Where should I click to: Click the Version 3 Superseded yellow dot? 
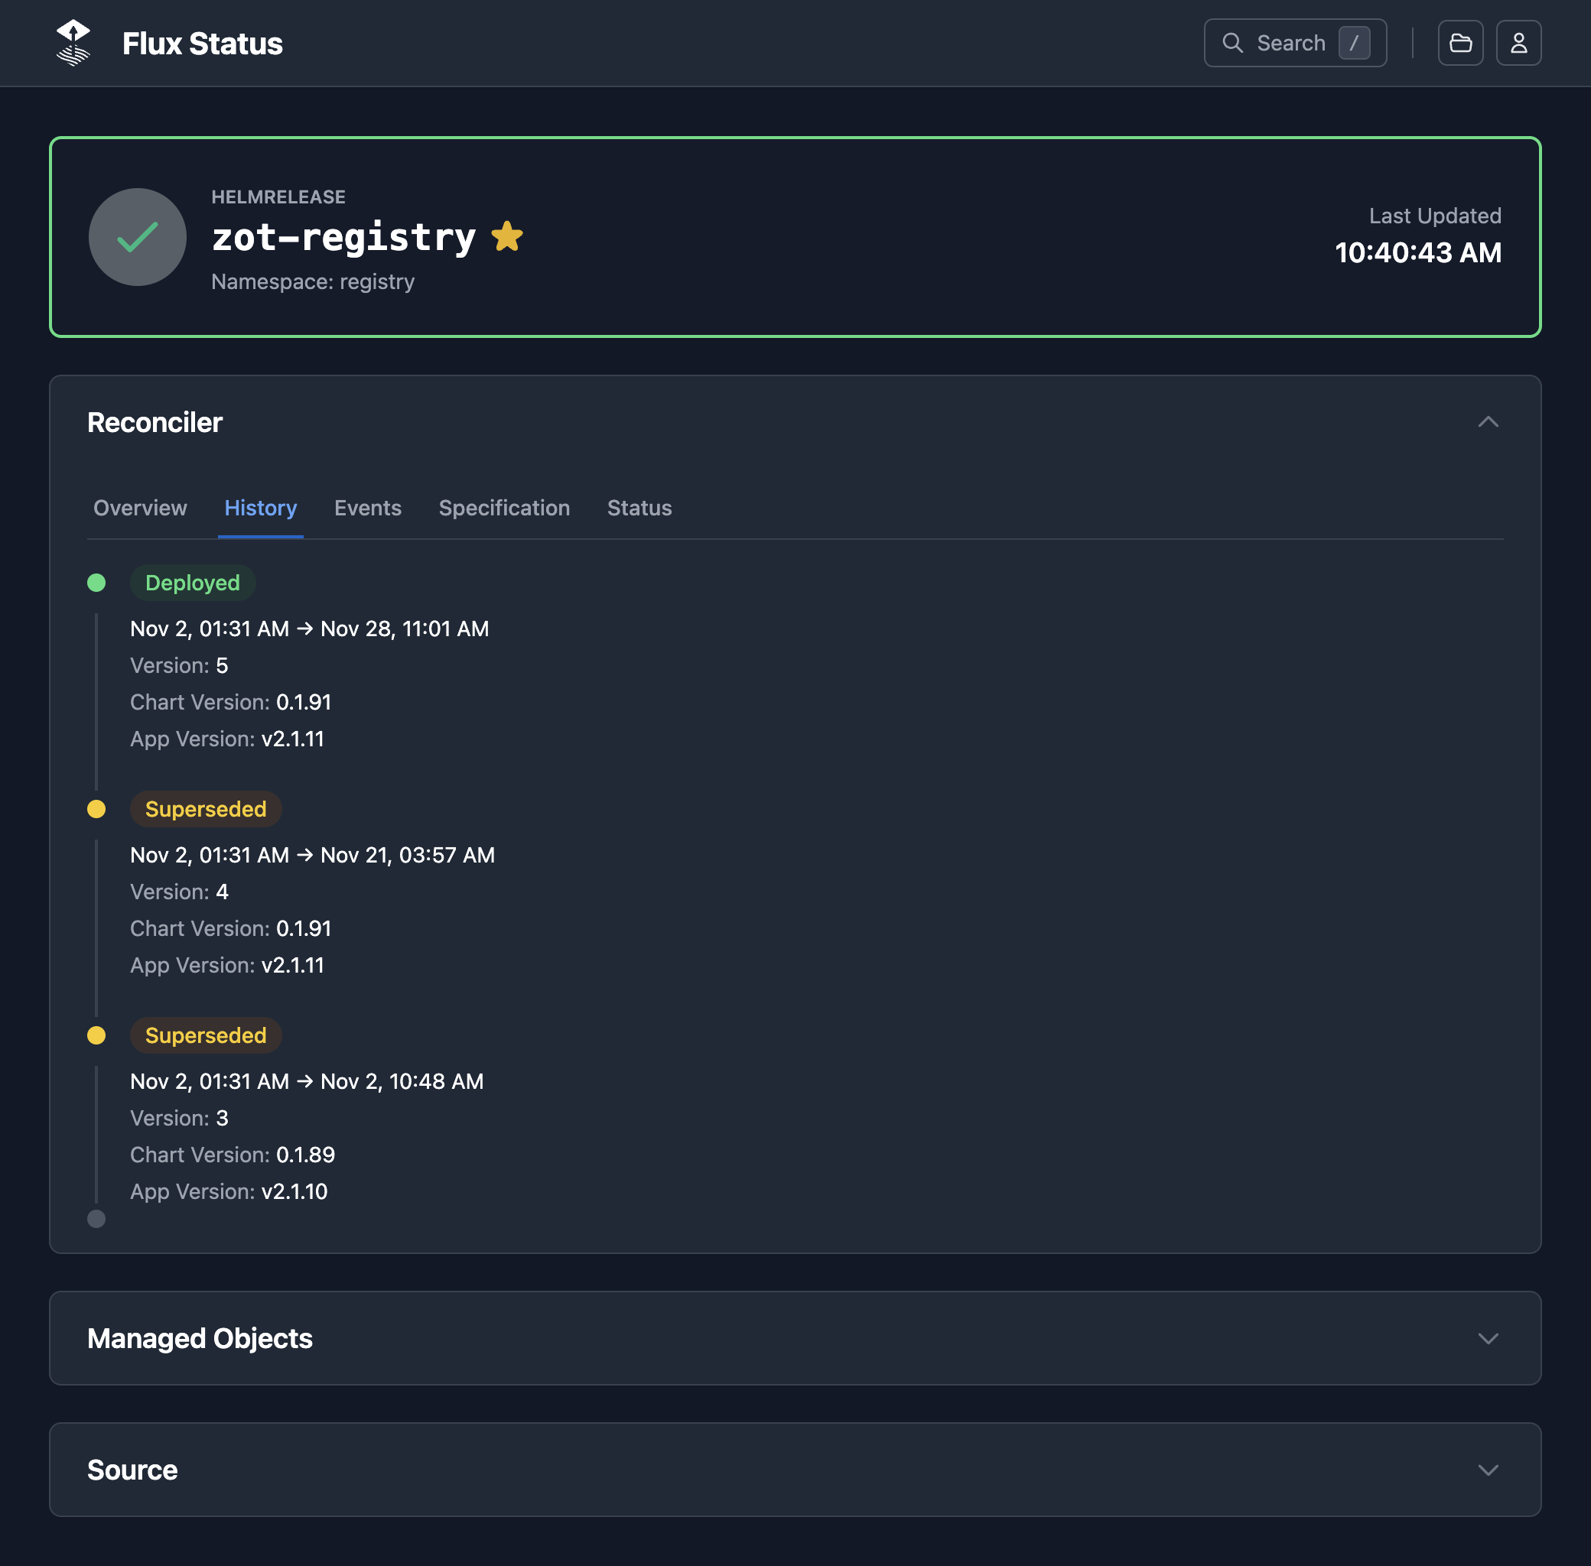point(96,1035)
